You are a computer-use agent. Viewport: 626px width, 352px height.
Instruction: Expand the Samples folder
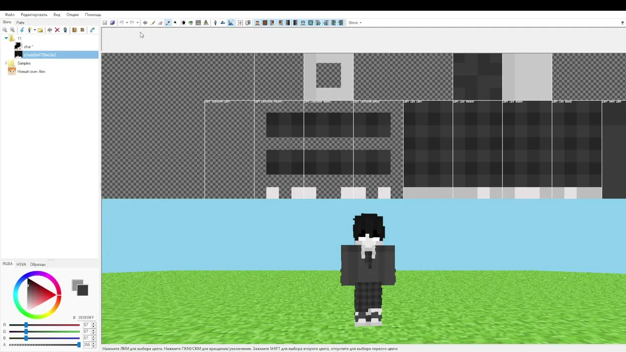tap(6, 63)
